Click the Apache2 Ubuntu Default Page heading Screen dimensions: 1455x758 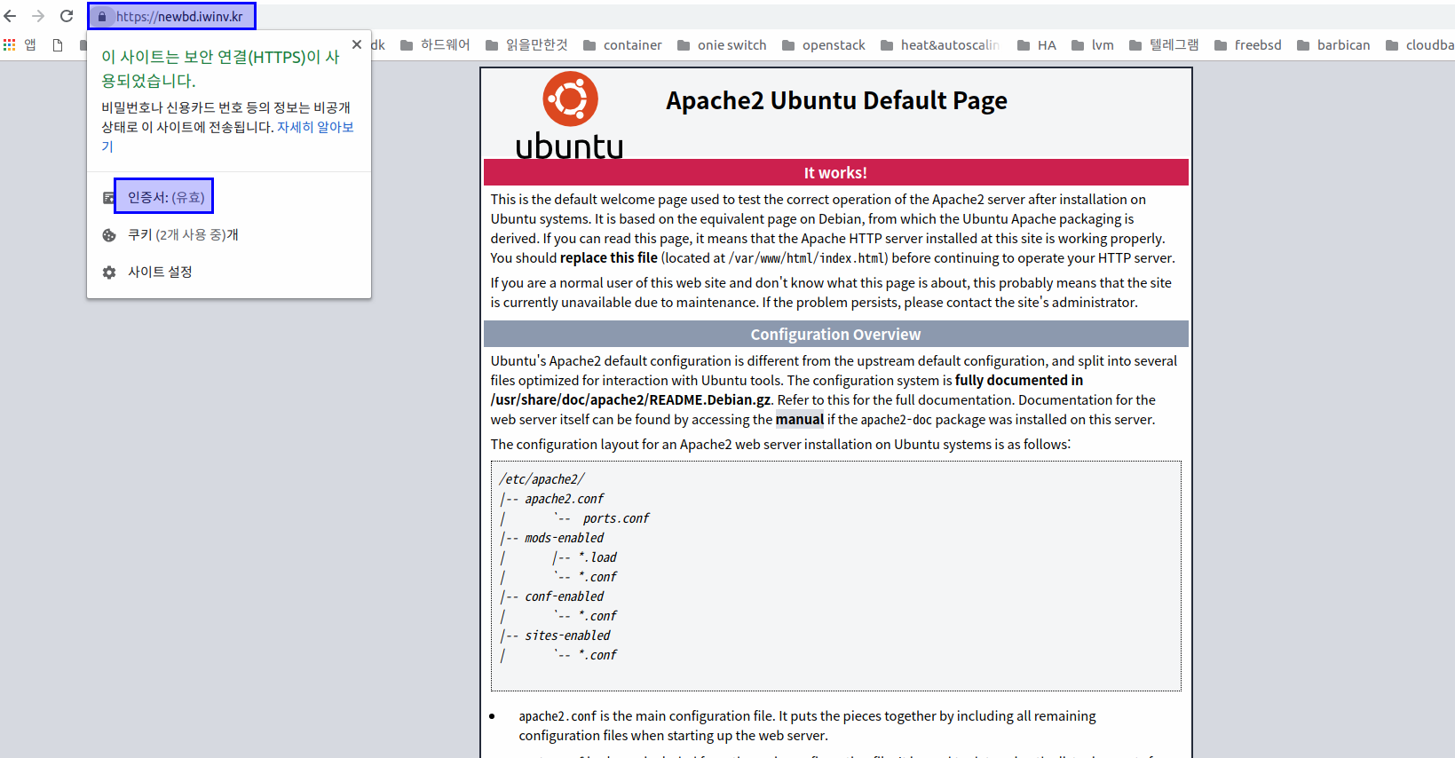pyautogui.click(x=836, y=100)
